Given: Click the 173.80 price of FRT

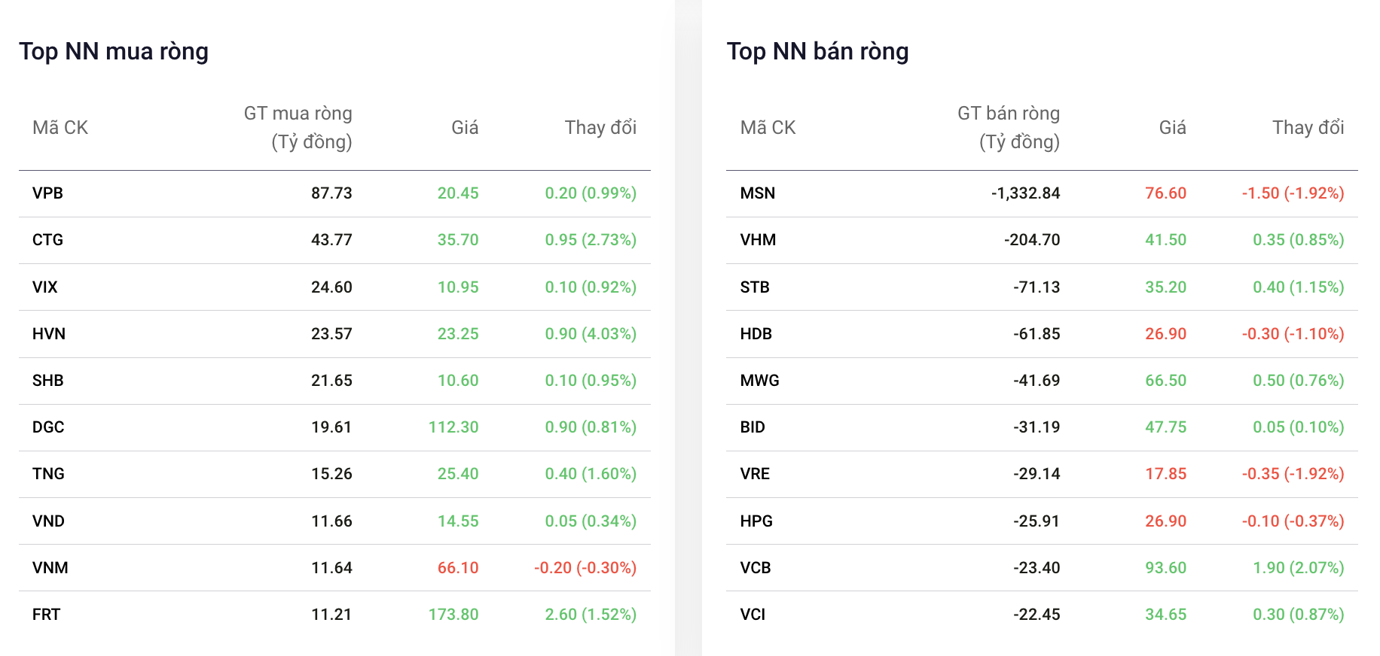Looking at the screenshot, I should (453, 615).
